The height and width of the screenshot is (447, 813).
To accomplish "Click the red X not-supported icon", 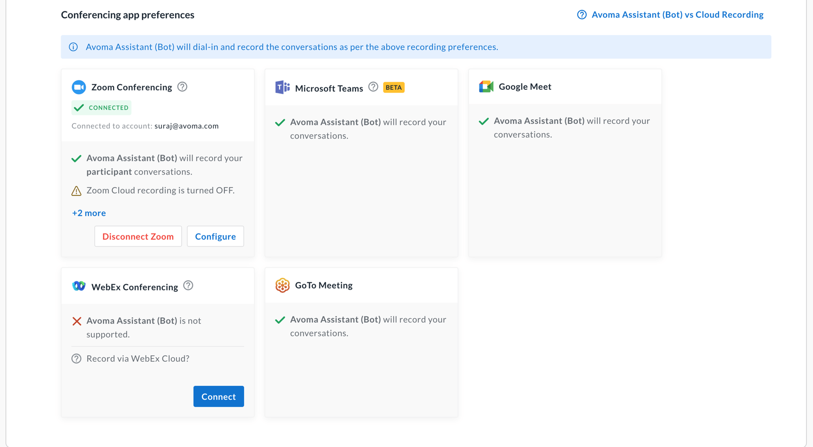I will [x=77, y=321].
